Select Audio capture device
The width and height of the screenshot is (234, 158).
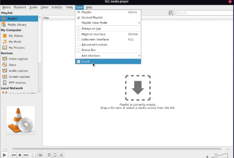click(19, 71)
